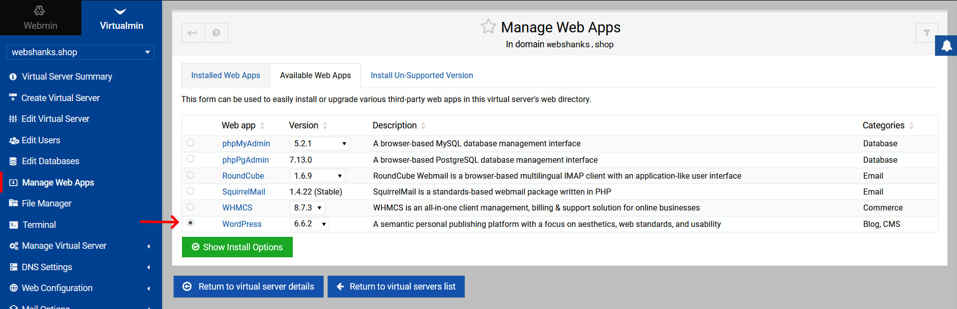Viewport: 957px width, 309px height.
Task: Click the Virtual Server Summary info icon
Action: coord(13,77)
